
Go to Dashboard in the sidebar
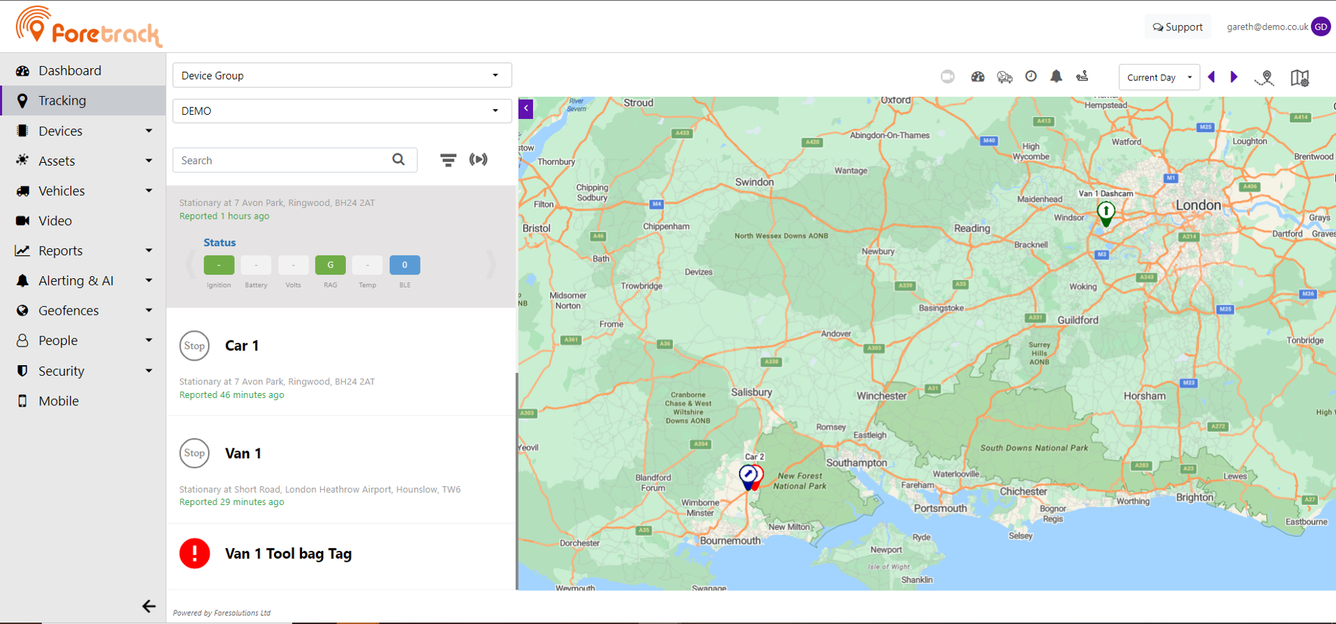[x=70, y=70]
